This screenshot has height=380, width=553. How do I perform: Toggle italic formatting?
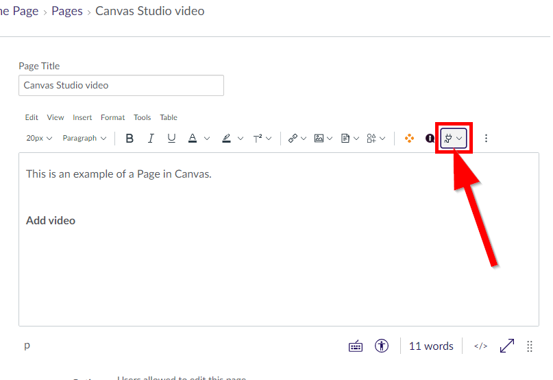[x=151, y=138]
